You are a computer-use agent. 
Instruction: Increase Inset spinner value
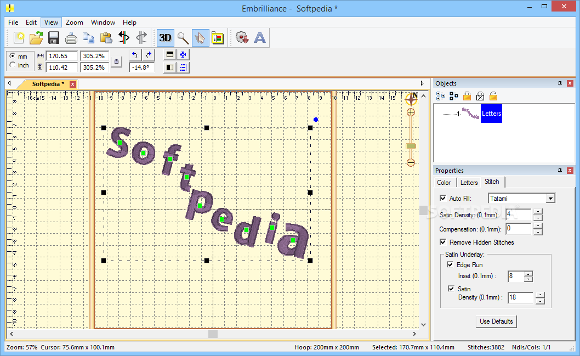click(528, 274)
